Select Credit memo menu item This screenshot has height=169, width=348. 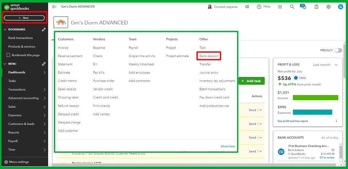tap(67, 81)
